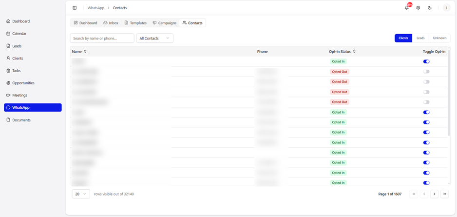Screen dimensions: 457x217
Task: Select the Contacts tab
Action: tap(192, 23)
